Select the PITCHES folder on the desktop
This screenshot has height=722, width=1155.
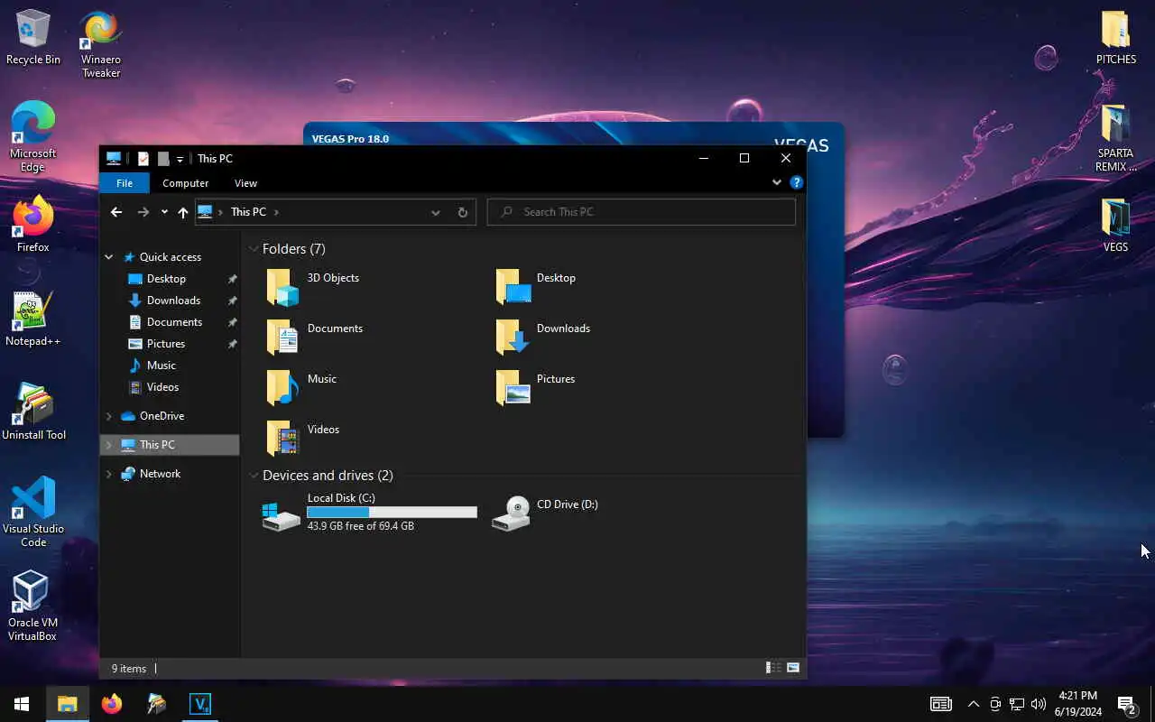coord(1115,38)
